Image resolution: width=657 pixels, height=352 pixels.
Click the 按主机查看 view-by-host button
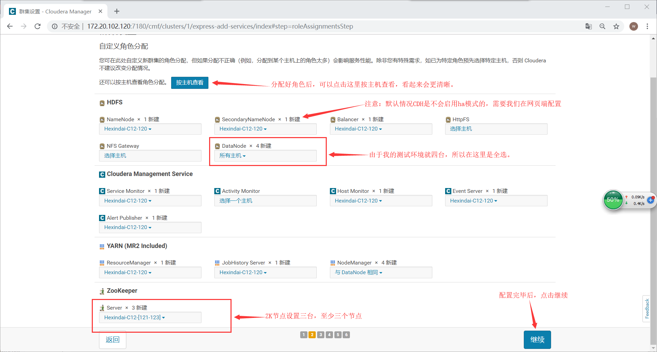(189, 83)
